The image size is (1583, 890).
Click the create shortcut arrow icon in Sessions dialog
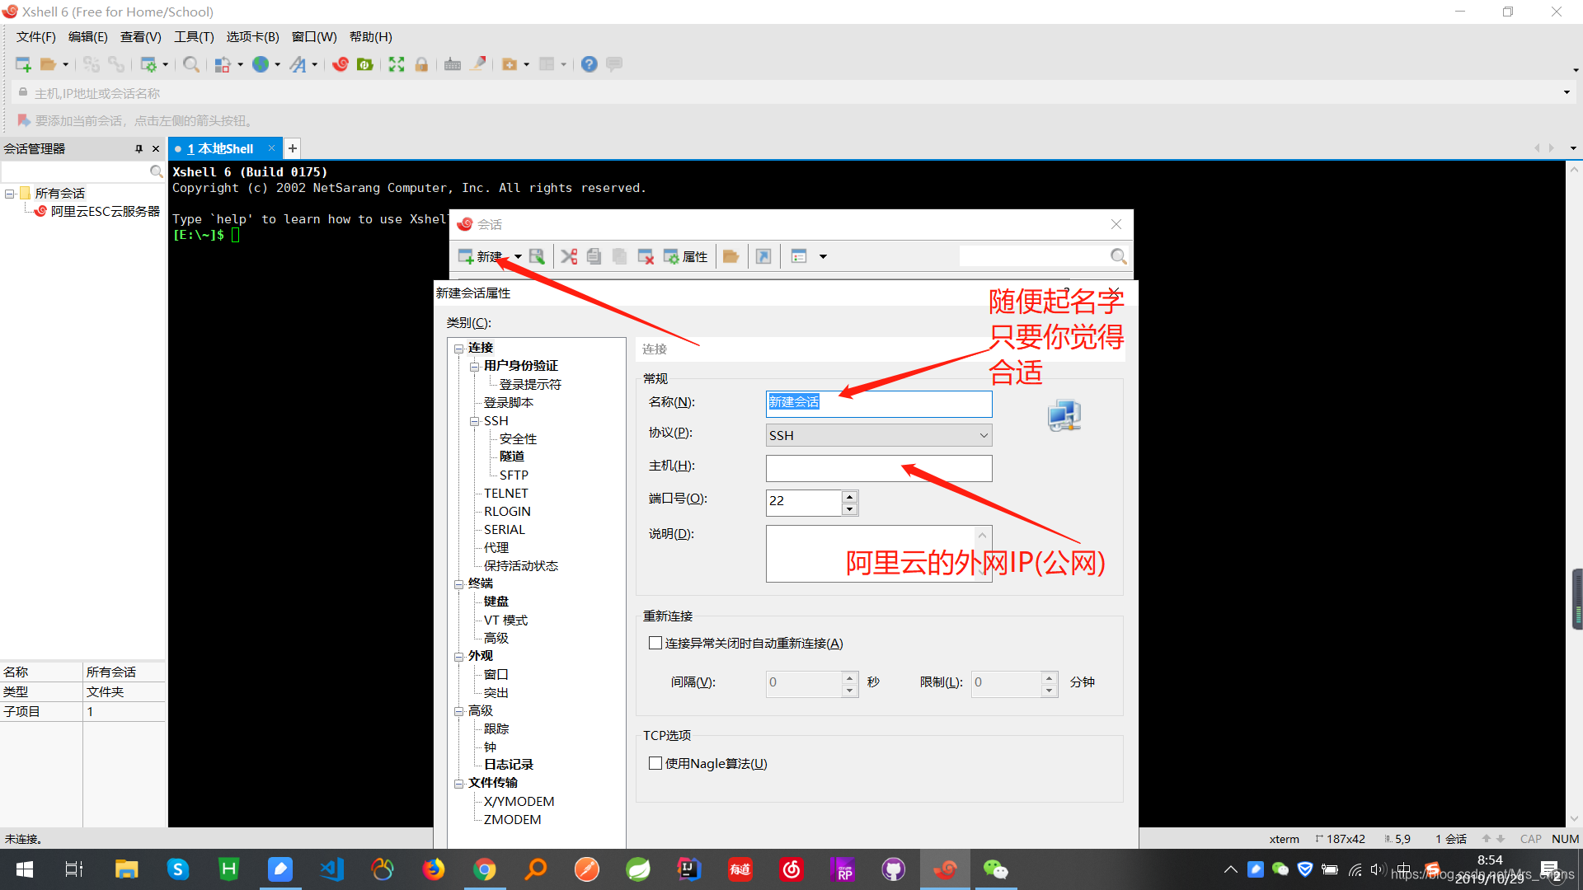pyautogui.click(x=763, y=256)
